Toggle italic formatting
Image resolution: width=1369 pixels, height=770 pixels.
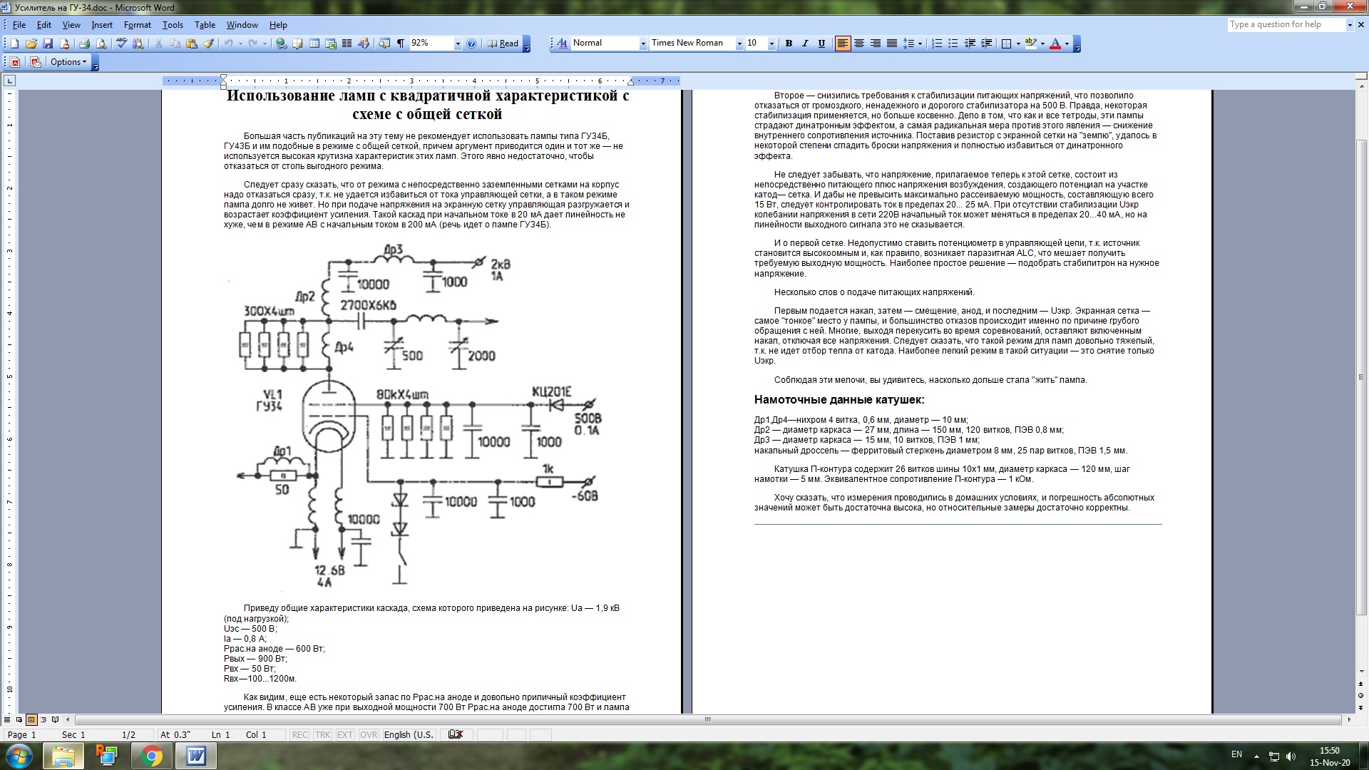805,43
